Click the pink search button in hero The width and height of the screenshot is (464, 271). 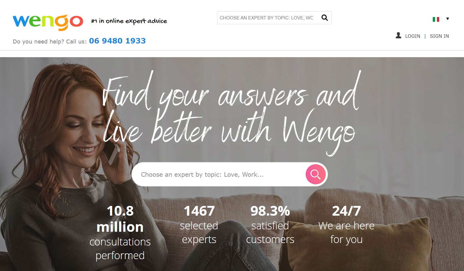click(x=315, y=174)
